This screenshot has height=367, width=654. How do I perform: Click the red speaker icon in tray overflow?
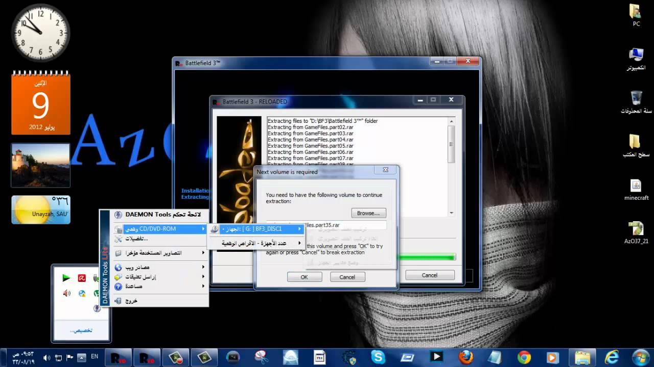66,293
